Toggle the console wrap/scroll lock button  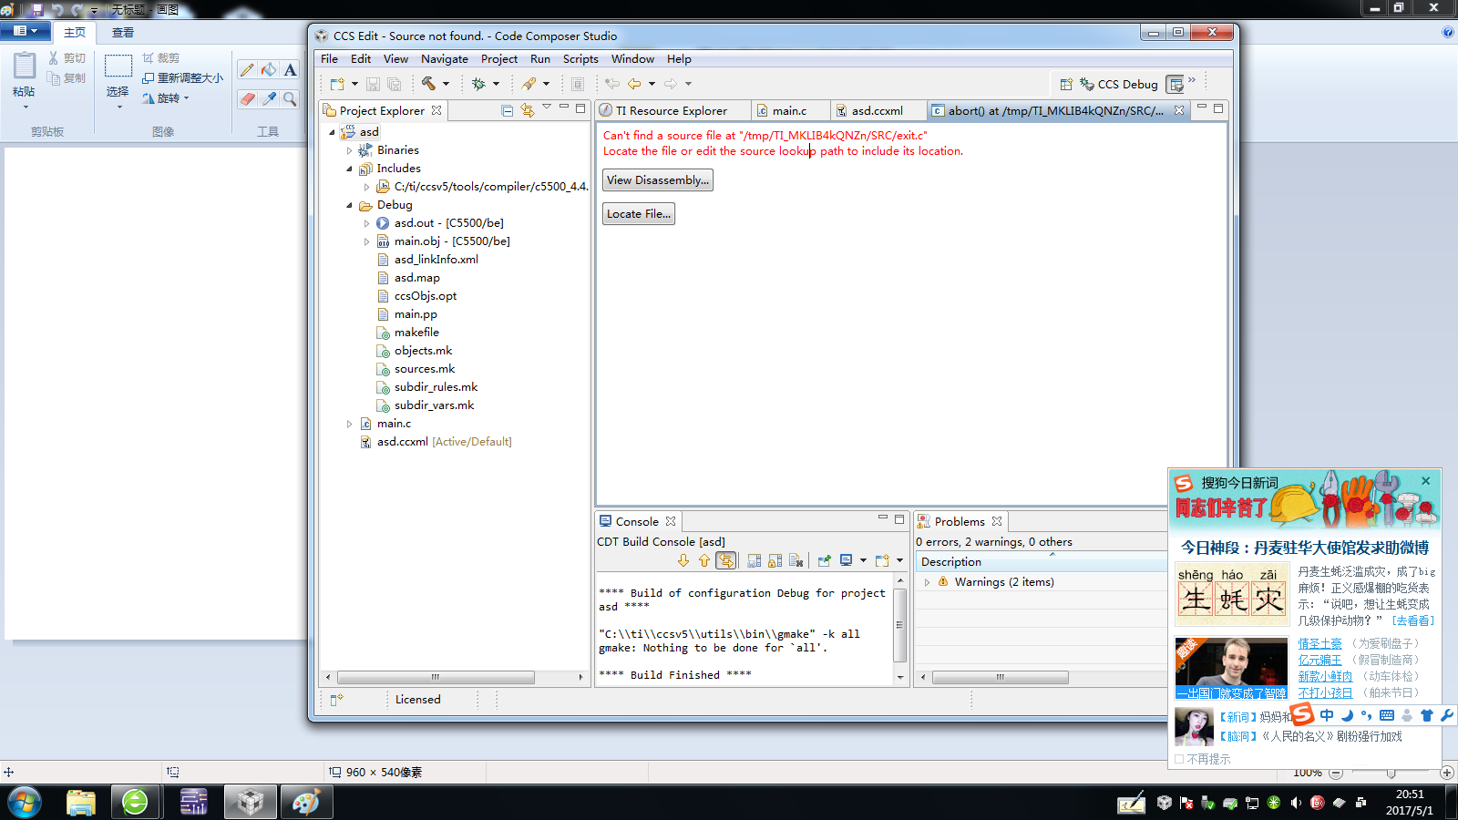coord(725,560)
